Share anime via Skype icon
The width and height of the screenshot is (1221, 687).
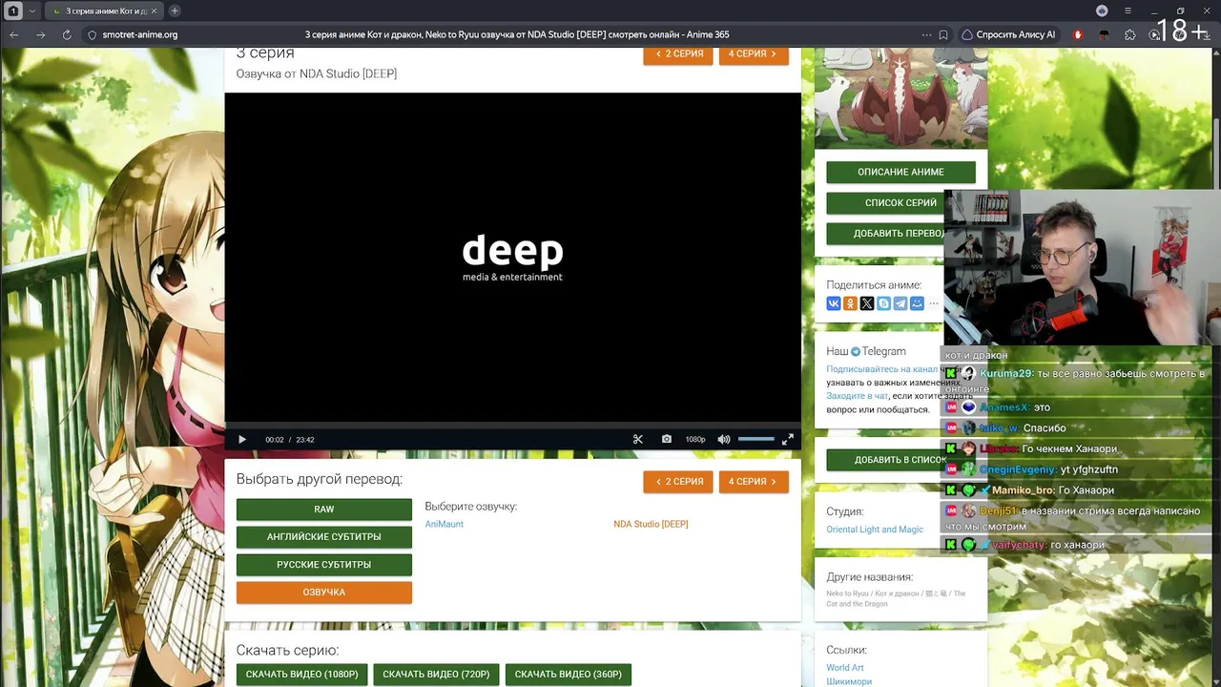[x=883, y=303]
